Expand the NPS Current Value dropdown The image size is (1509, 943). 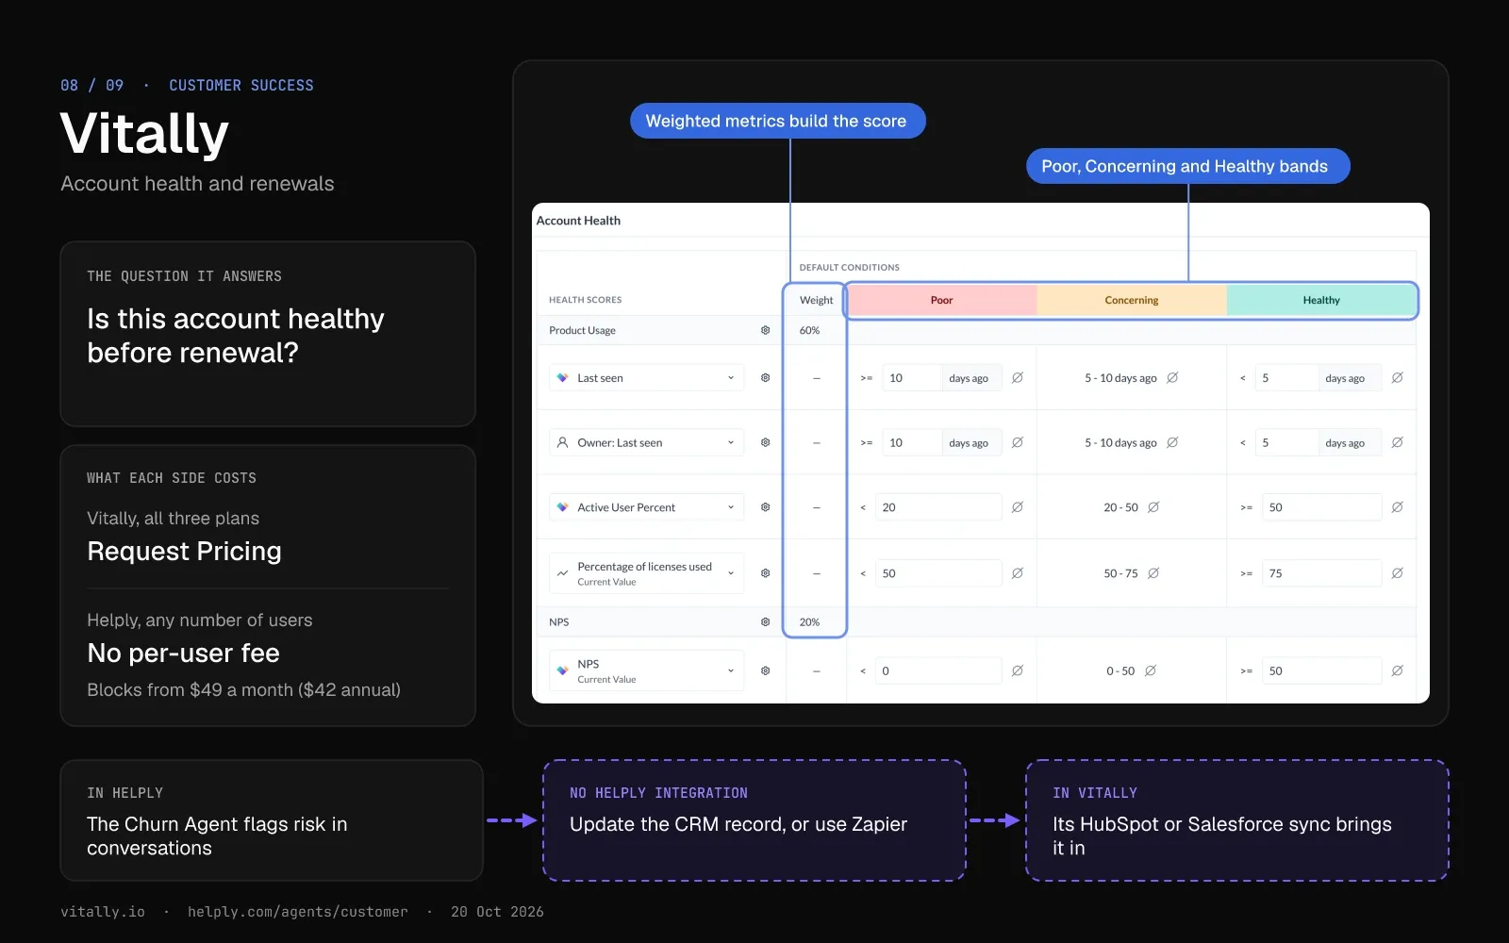647,670
